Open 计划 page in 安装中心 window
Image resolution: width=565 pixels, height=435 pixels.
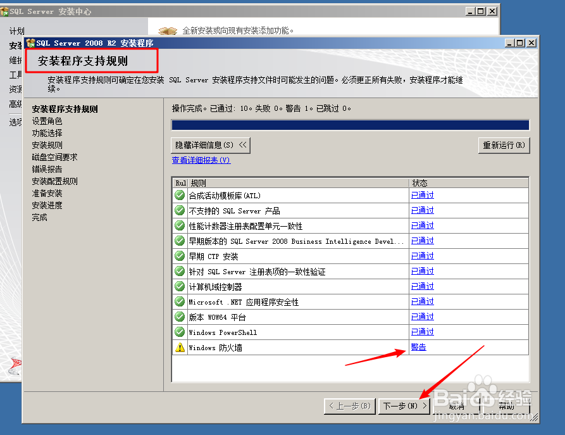17,31
